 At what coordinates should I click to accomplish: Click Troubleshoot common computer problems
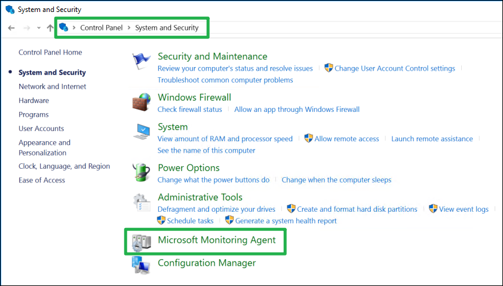[225, 80]
